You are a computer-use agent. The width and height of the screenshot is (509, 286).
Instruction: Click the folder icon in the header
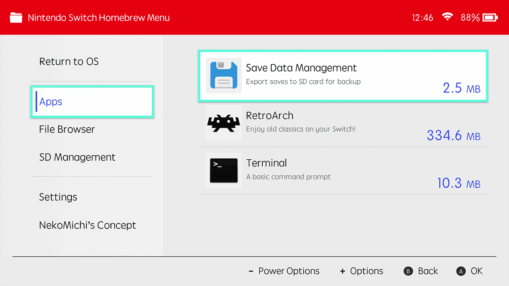click(x=16, y=18)
